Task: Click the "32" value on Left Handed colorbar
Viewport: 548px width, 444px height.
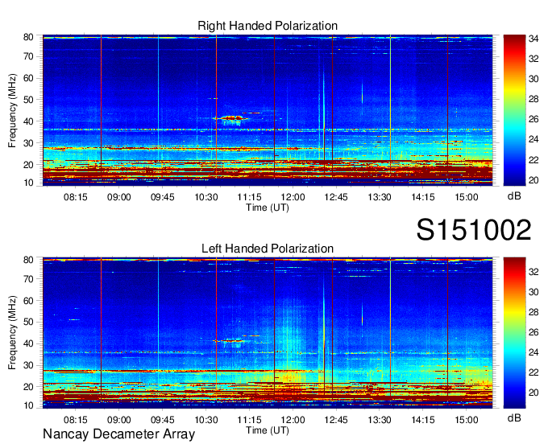Action: pos(533,272)
